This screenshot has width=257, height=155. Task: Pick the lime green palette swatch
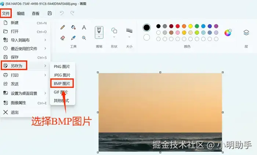pyautogui.click(x=197, y=33)
